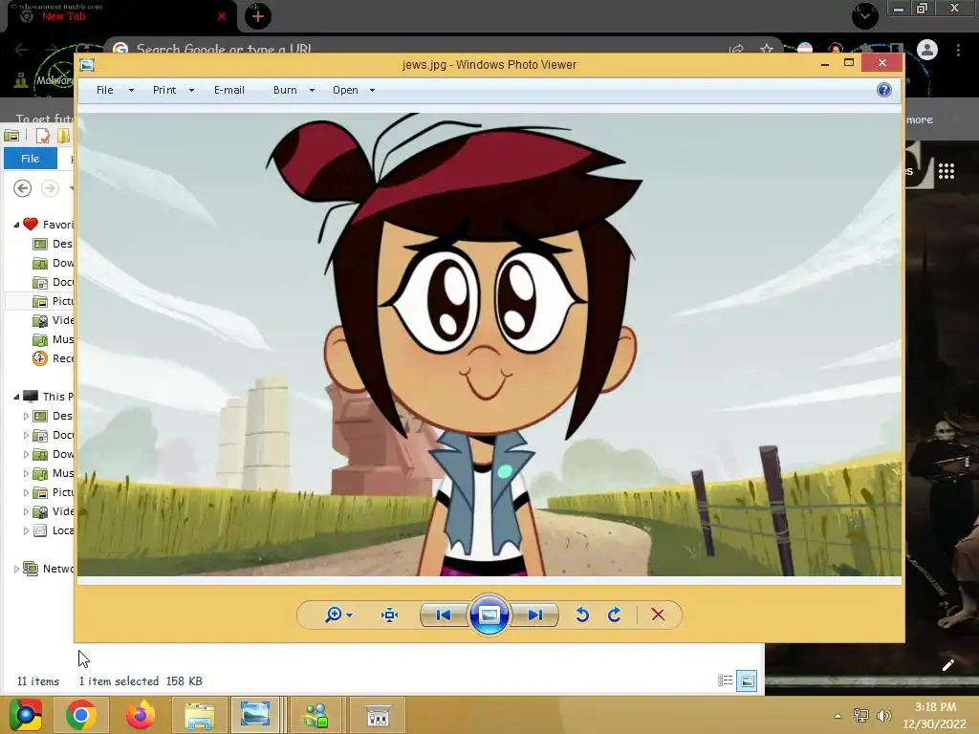The image size is (979, 734).
Task: Expand the Network tree node
Action: [x=16, y=569]
